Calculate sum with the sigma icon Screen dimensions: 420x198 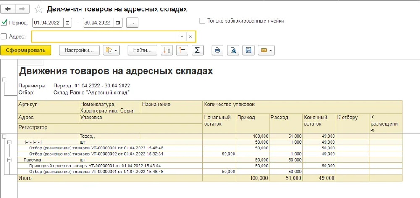(198, 50)
